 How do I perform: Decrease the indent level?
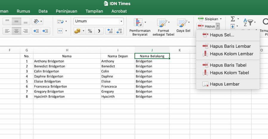click(x=36, y=31)
